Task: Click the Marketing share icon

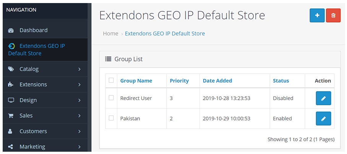Action: pyautogui.click(x=10, y=147)
